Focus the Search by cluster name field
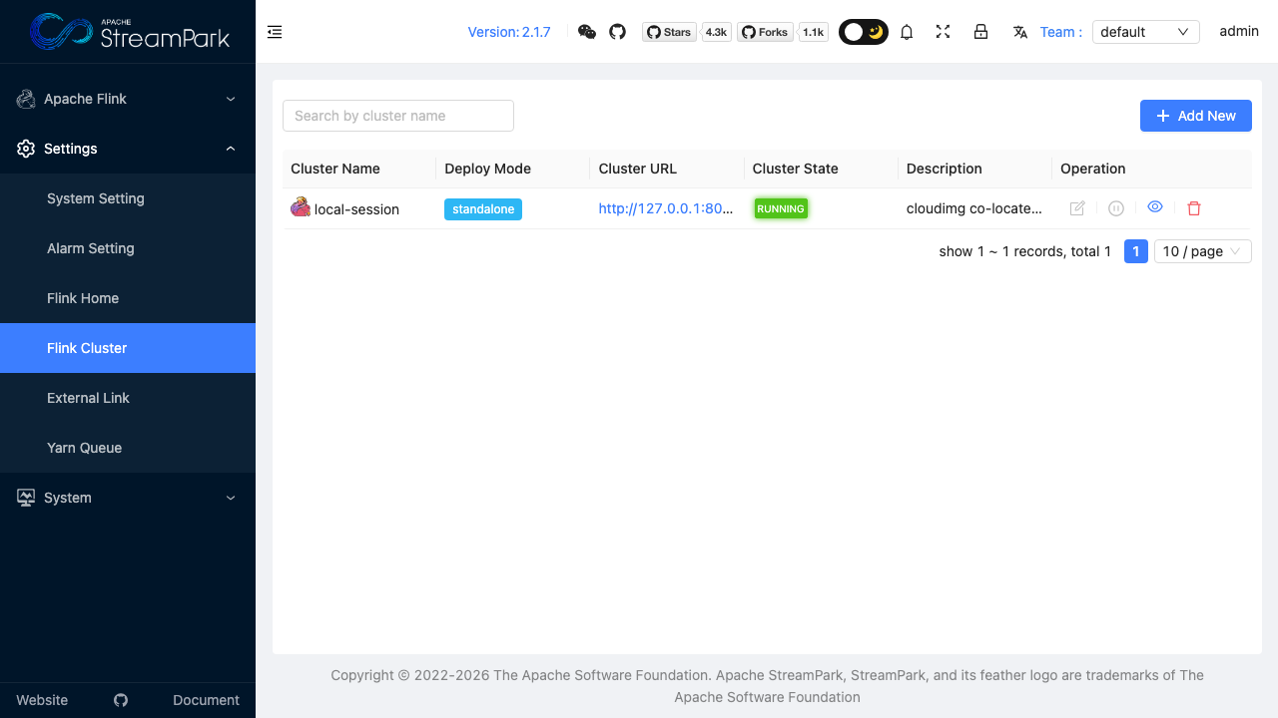This screenshot has width=1278, height=718. click(x=398, y=116)
